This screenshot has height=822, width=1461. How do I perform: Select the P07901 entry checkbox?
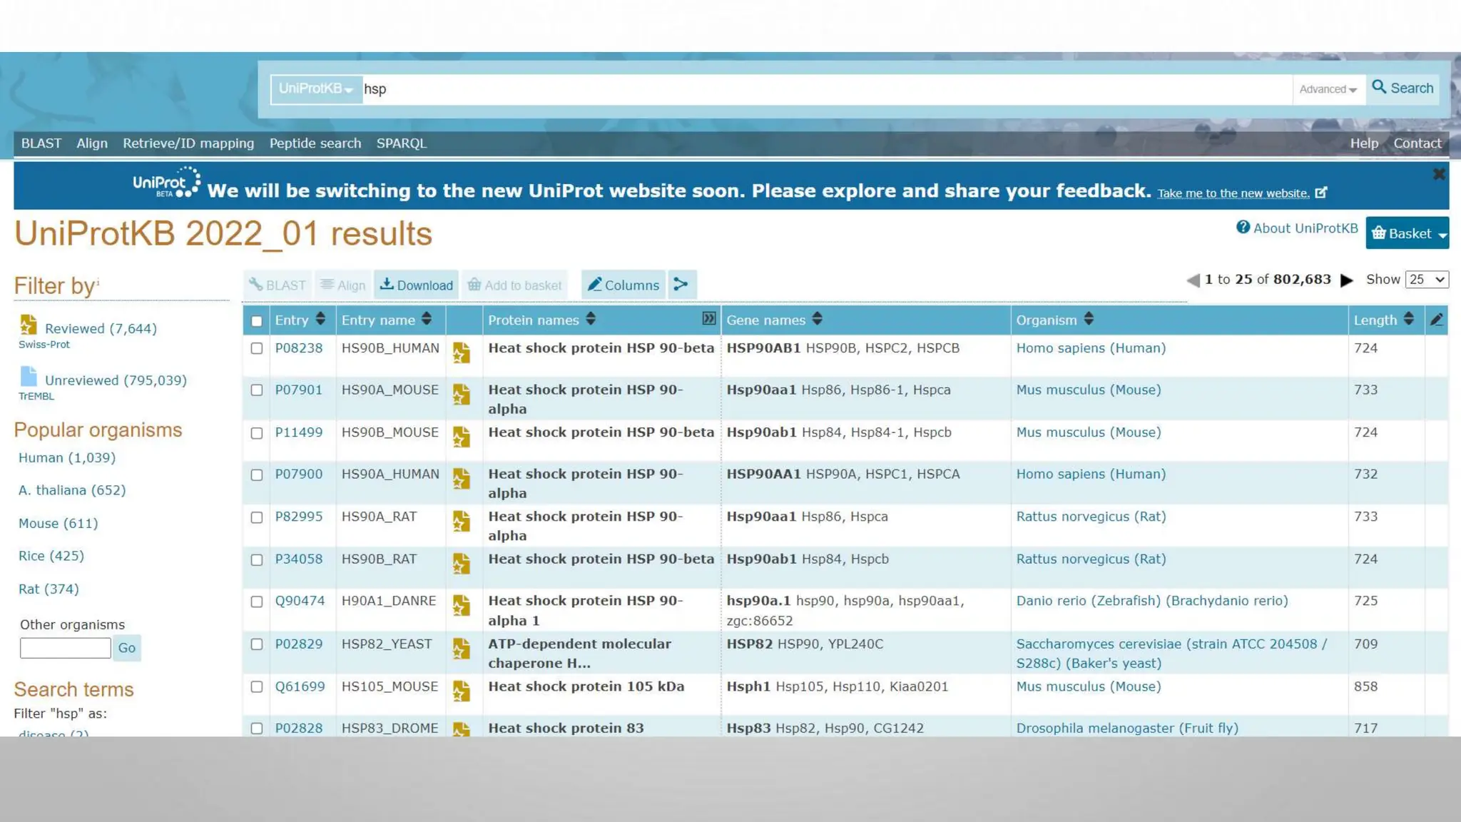257,390
